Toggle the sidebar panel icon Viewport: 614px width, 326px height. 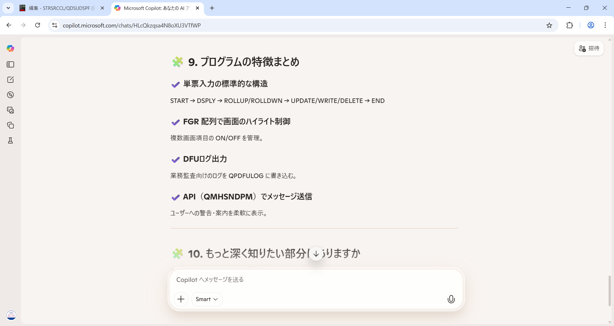tap(10, 65)
